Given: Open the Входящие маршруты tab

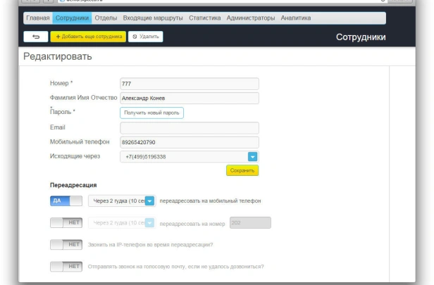Looking at the screenshot, I should click(153, 18).
